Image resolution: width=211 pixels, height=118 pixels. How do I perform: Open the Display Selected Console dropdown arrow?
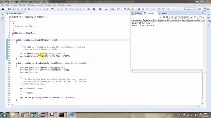[x=197, y=17]
